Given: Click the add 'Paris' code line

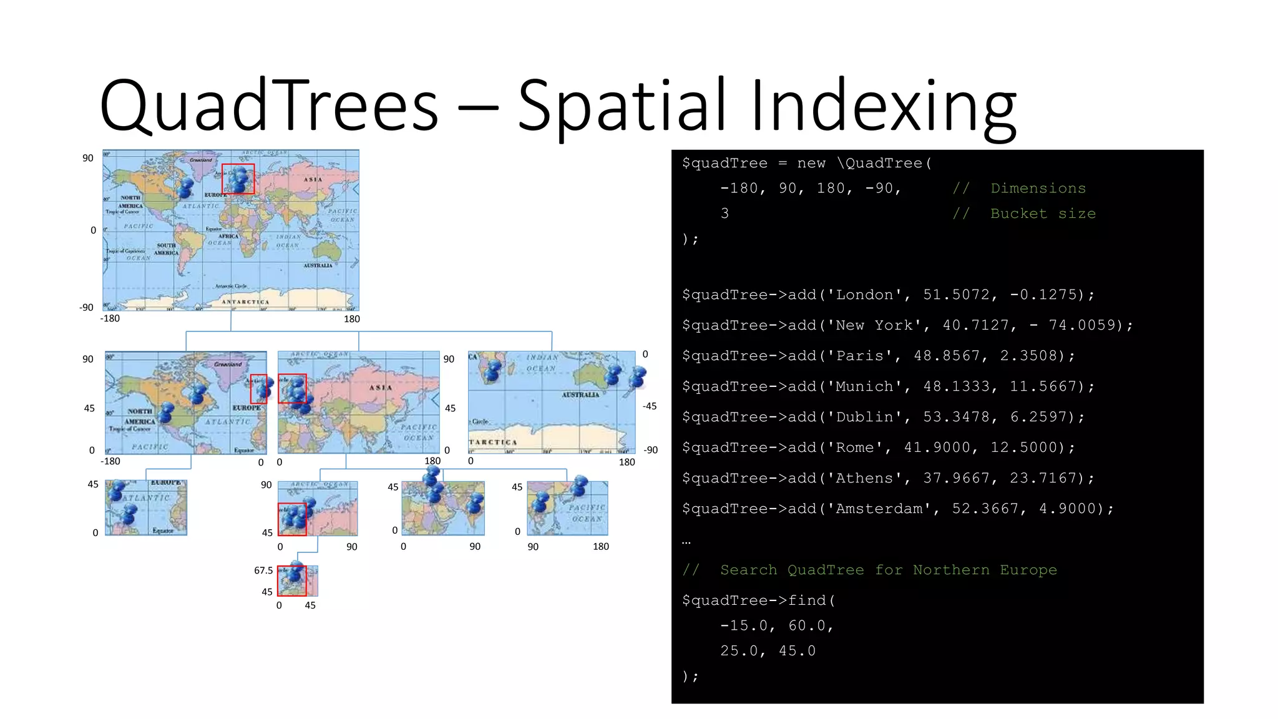Looking at the screenshot, I should pos(879,356).
